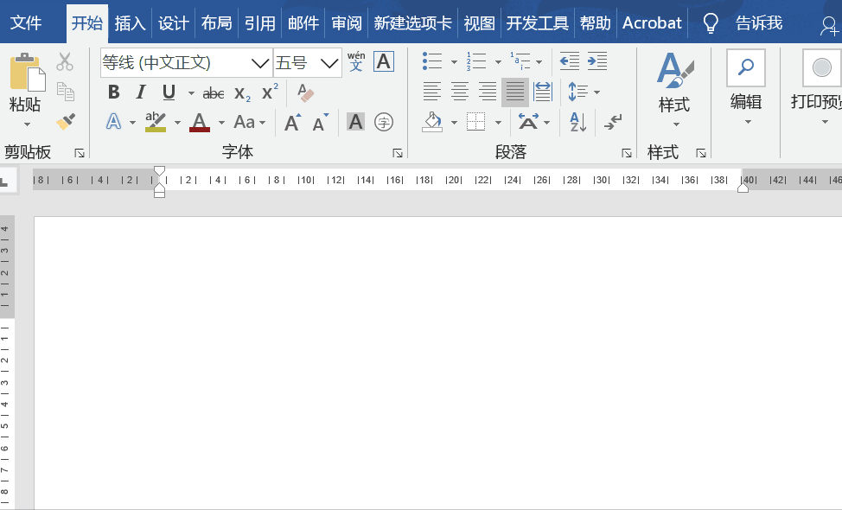Screen dimensions: 842x510
Task: Apply red font color A
Action: [x=199, y=123]
